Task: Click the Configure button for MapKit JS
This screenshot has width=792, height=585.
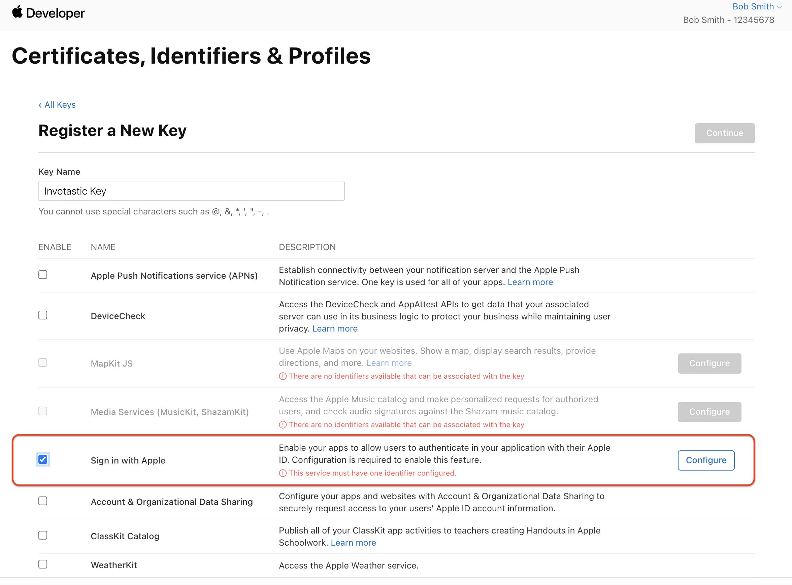Action: coord(709,363)
